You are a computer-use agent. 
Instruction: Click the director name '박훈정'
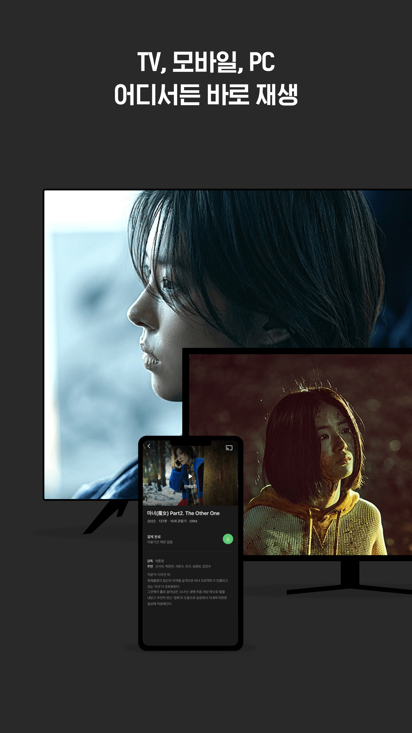coord(160,561)
